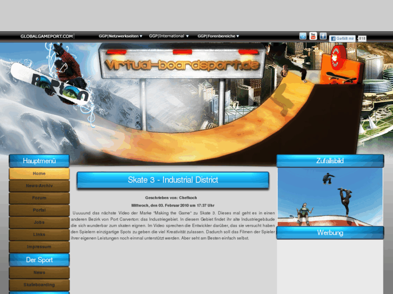Open the Zufallsbild skateboarding thumbnail
Viewport: 393px width, 294px height.
tap(330, 197)
